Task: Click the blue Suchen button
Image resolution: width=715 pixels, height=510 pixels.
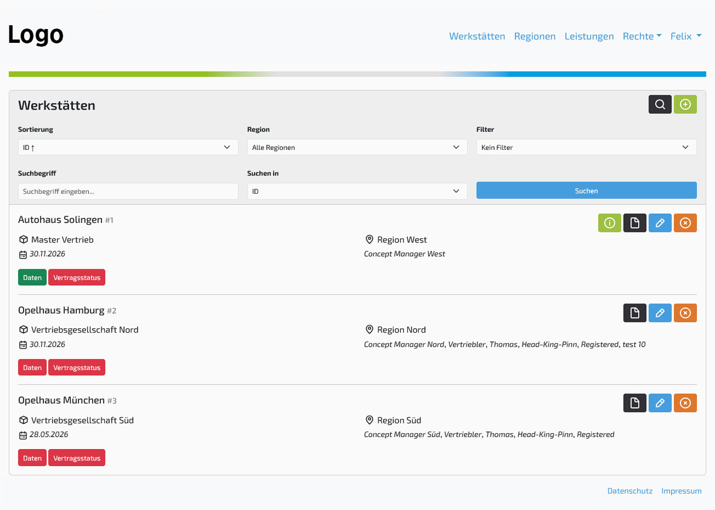Action: point(586,191)
